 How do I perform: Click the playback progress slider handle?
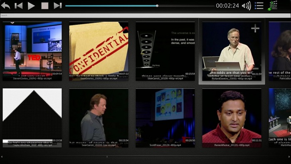pos(157,6)
